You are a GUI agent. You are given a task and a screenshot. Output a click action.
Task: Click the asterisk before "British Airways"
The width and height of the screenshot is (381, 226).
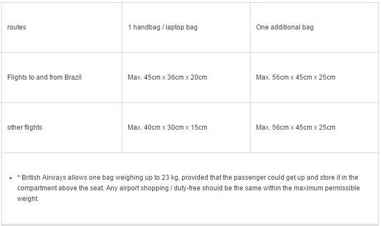tap(18, 178)
